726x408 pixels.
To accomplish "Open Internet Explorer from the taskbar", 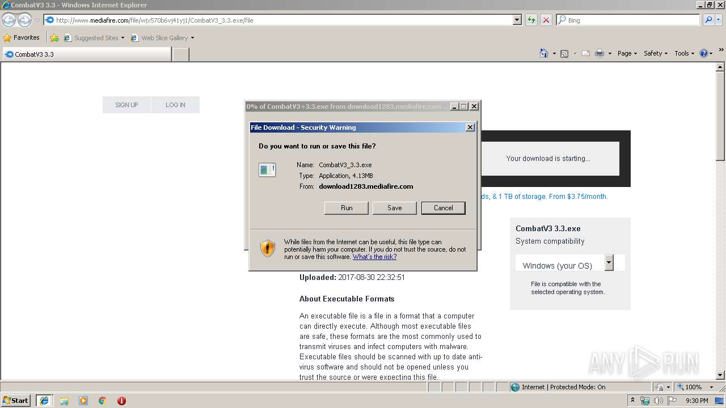I will pos(44,401).
